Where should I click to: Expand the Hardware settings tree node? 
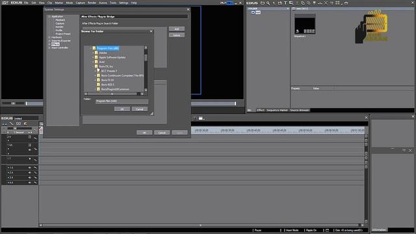point(49,38)
